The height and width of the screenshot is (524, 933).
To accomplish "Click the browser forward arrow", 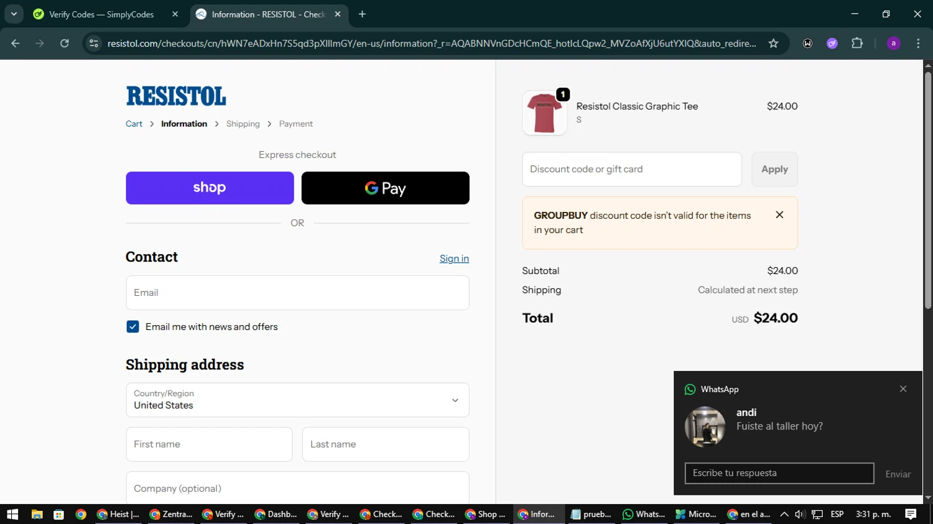I will coord(40,44).
